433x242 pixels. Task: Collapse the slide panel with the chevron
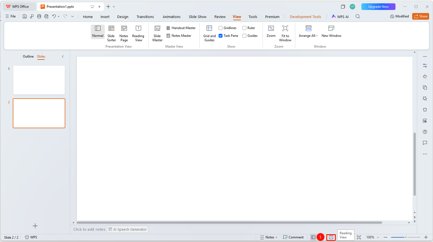click(63, 56)
